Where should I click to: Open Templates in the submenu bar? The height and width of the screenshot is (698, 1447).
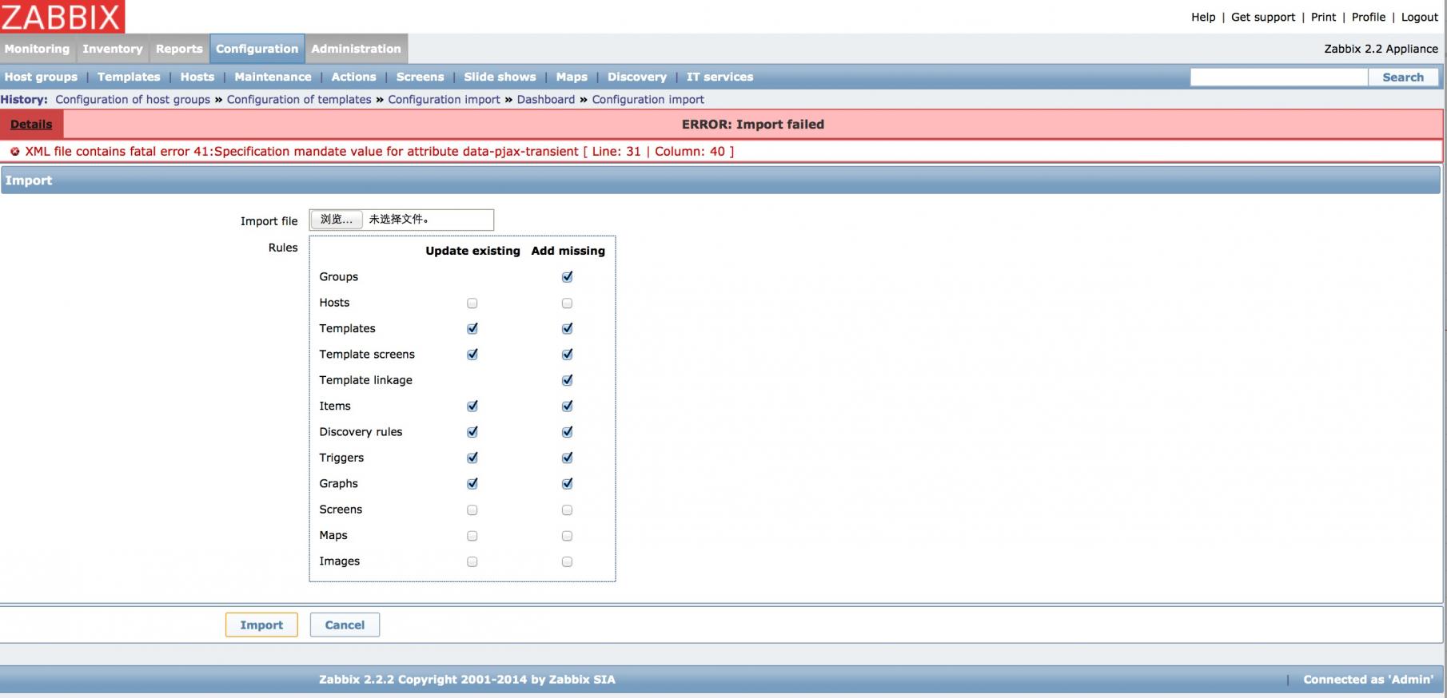pyautogui.click(x=129, y=77)
